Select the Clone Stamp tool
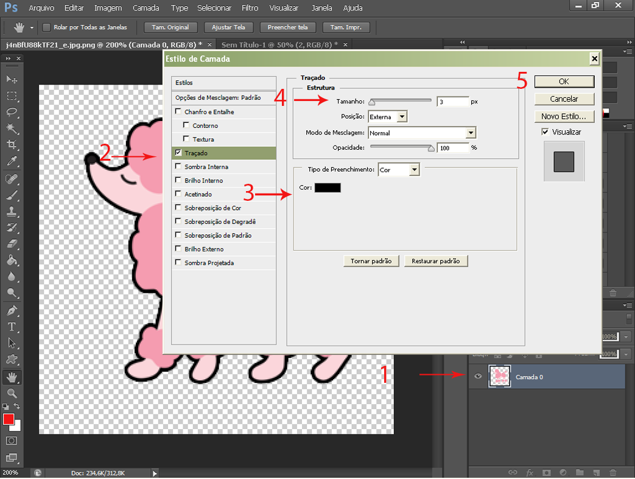Viewport: 635px width, 479px height. point(12,211)
